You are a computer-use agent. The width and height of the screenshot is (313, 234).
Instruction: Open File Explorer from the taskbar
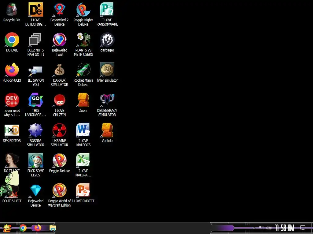coord(53,228)
